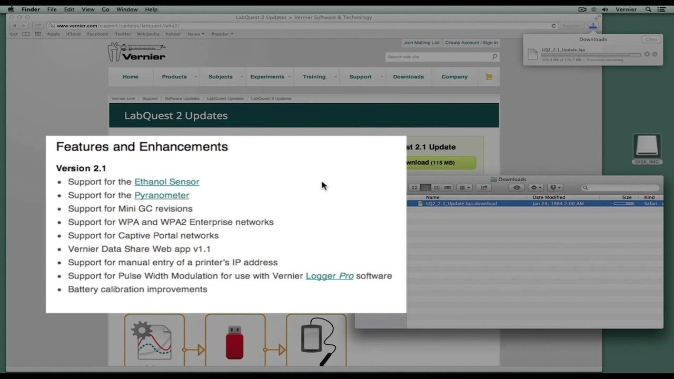The width and height of the screenshot is (674, 379).
Task: Open Top Sites grid icon
Action: click(x=38, y=34)
